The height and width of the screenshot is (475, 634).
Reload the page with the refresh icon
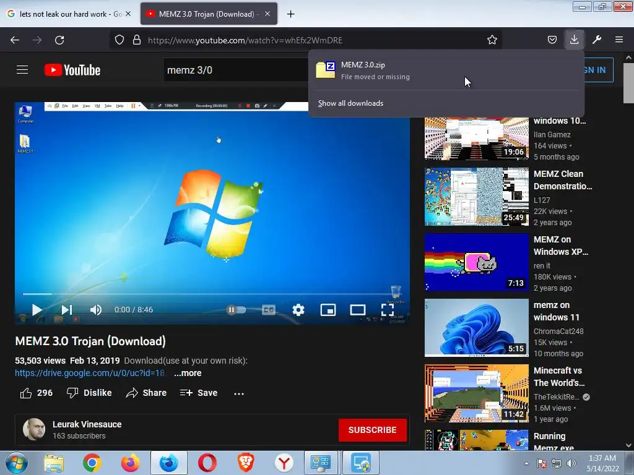click(x=59, y=40)
